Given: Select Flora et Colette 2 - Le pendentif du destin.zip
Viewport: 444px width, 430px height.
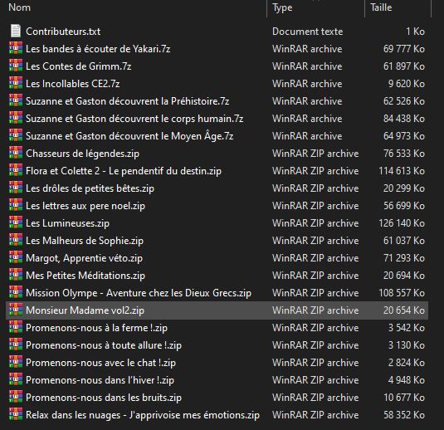Looking at the screenshot, I should (124, 171).
